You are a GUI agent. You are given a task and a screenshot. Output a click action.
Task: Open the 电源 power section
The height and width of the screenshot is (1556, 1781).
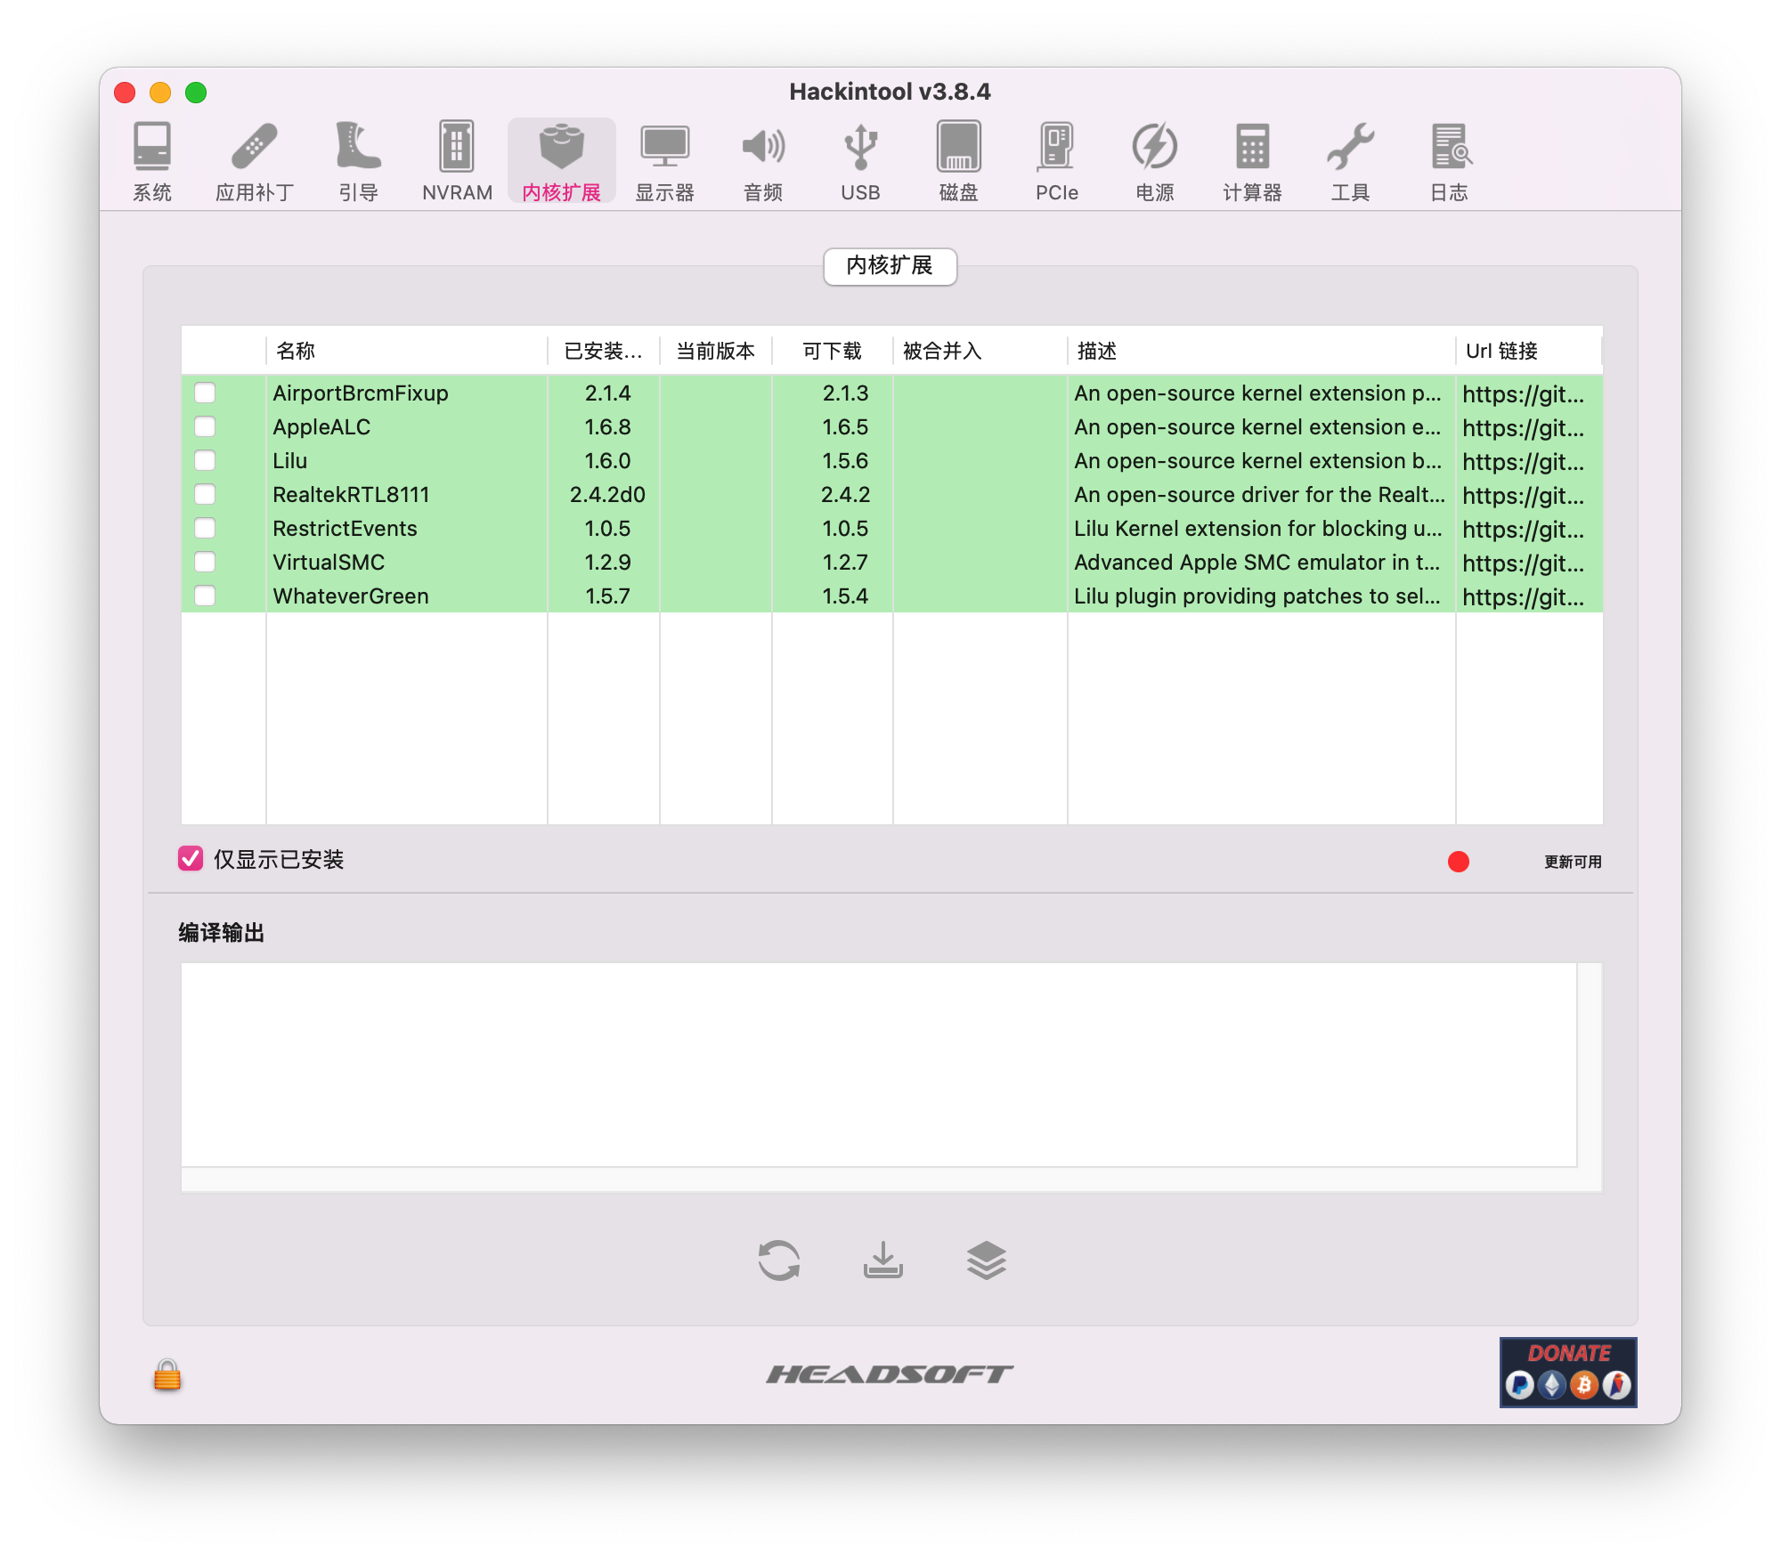click(x=1155, y=161)
